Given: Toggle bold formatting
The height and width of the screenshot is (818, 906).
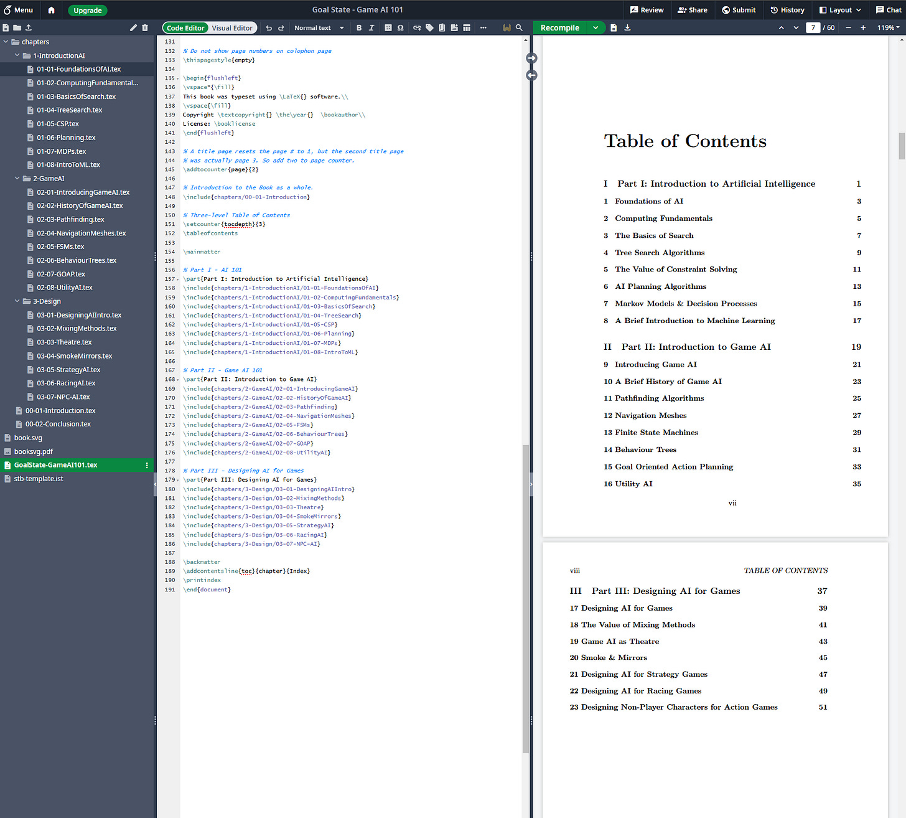Looking at the screenshot, I should click(359, 28).
